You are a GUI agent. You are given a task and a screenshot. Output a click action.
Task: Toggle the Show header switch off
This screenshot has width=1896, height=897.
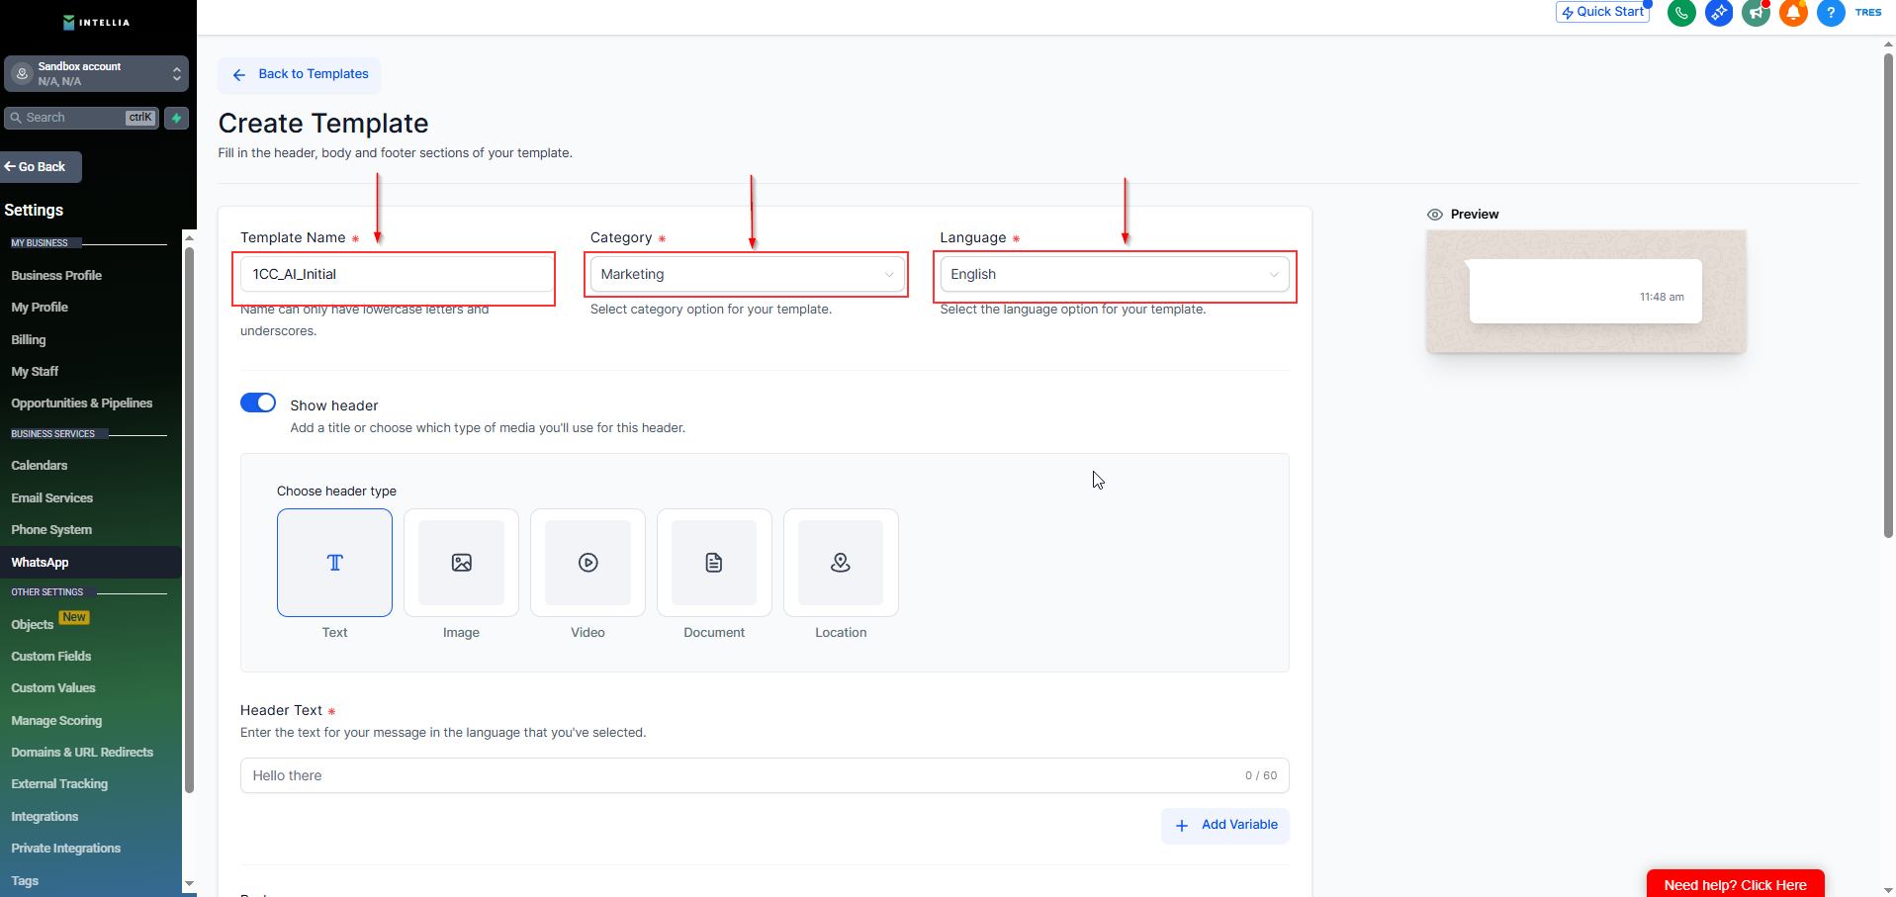pyautogui.click(x=258, y=404)
